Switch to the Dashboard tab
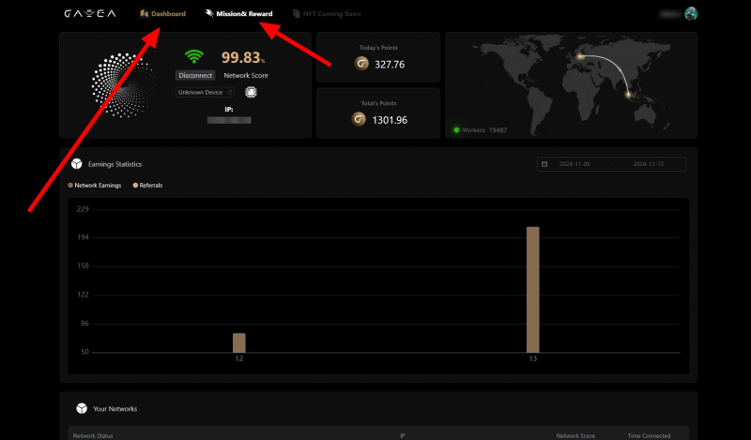Image resolution: width=751 pixels, height=440 pixels. pos(163,14)
